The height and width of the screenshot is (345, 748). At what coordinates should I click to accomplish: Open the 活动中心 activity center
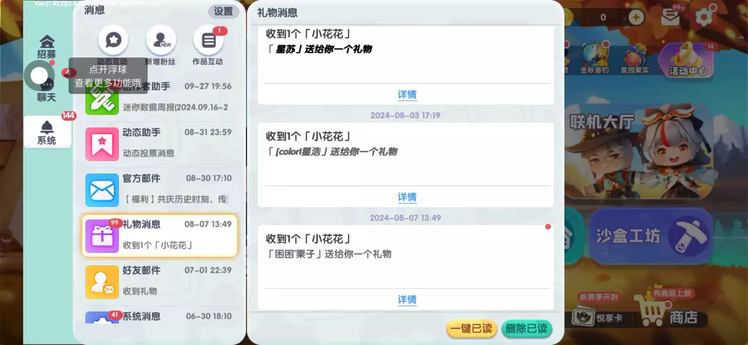click(x=687, y=60)
